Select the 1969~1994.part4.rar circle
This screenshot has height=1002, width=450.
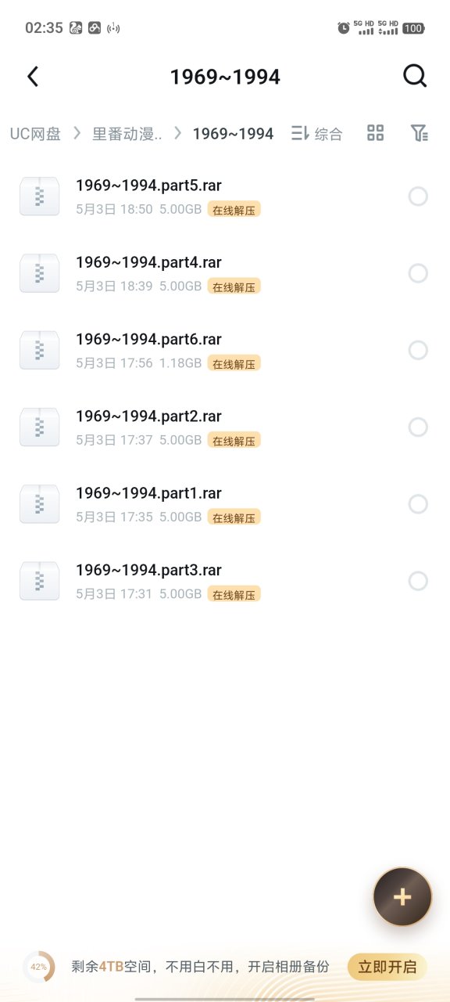tap(418, 273)
